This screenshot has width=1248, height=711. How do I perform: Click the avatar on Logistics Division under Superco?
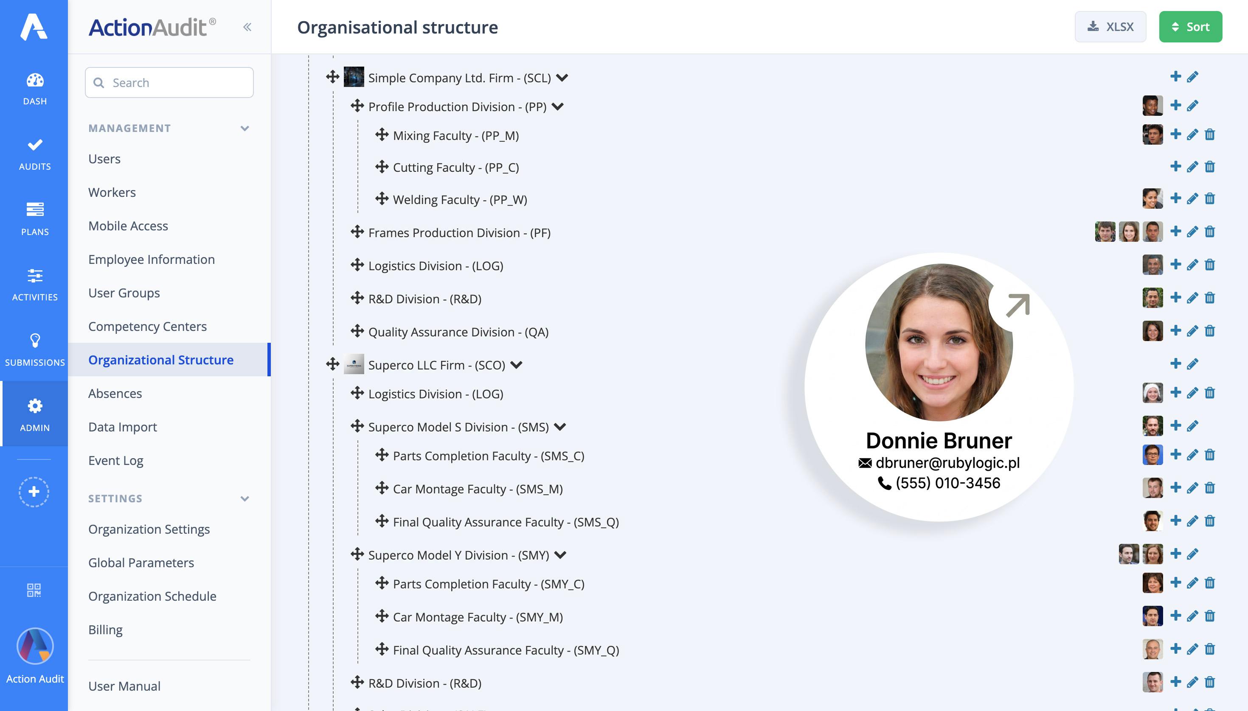pyautogui.click(x=1152, y=393)
